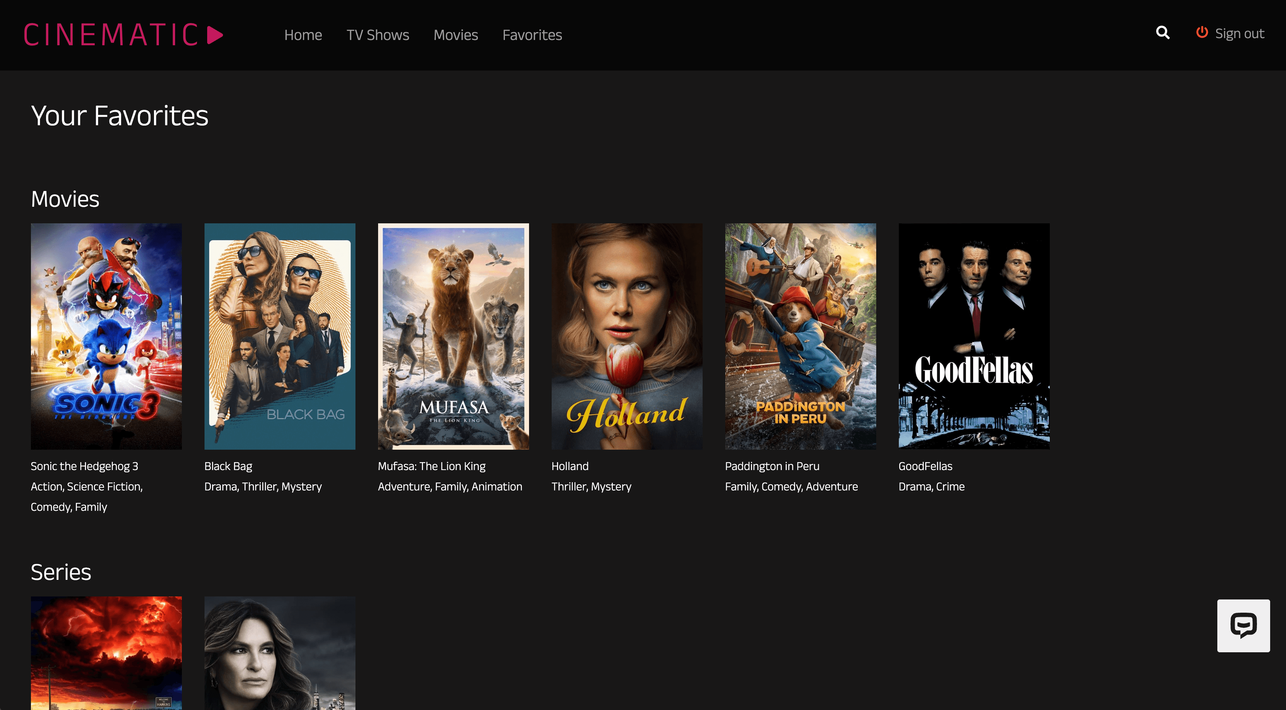Open the Holland movie poster
This screenshot has width=1286, height=710.
click(627, 336)
